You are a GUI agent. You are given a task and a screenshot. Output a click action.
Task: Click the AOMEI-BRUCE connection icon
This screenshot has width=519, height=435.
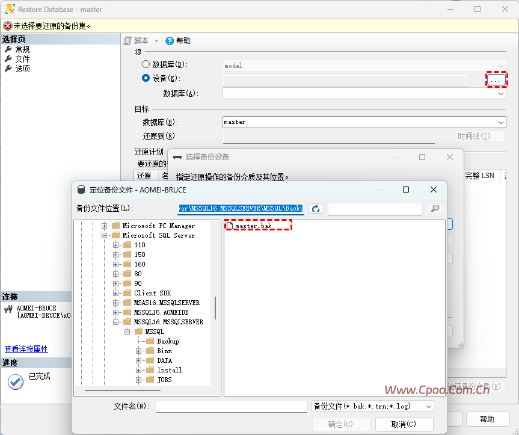(x=8, y=309)
